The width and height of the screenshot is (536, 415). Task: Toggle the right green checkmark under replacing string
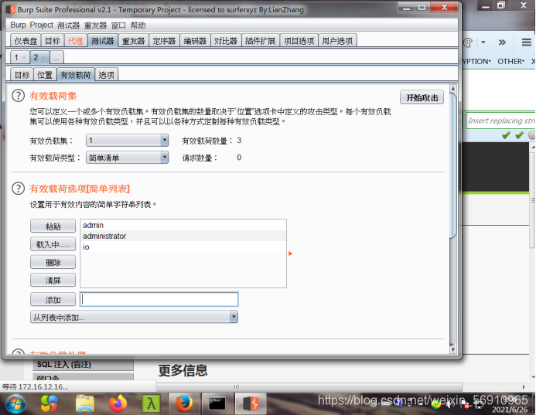(x=519, y=135)
